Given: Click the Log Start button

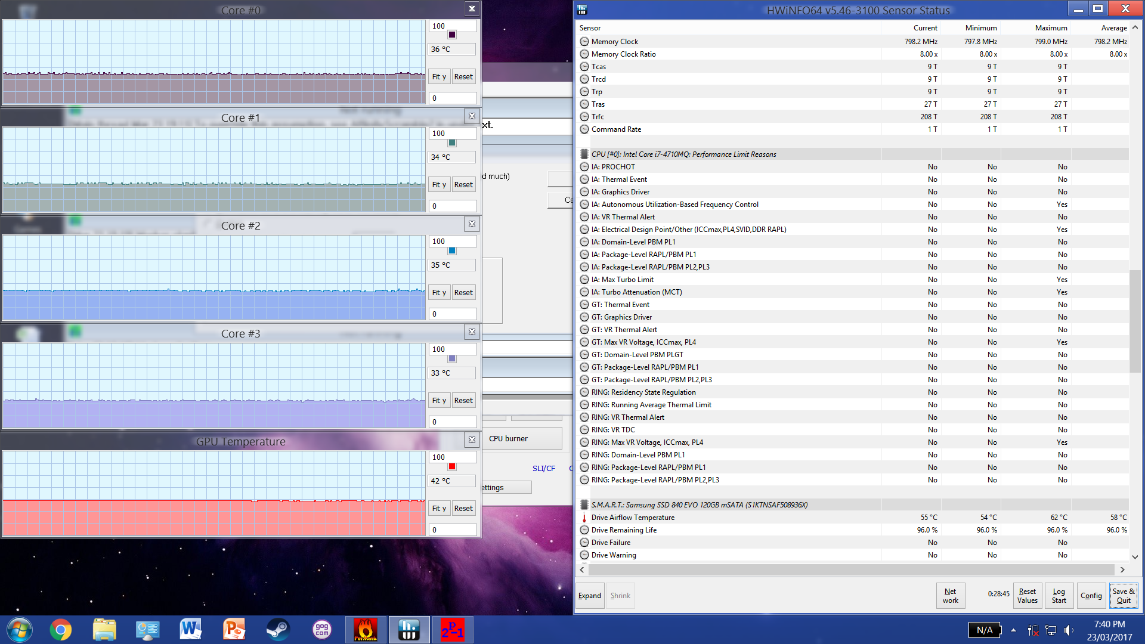Looking at the screenshot, I should click(x=1059, y=596).
